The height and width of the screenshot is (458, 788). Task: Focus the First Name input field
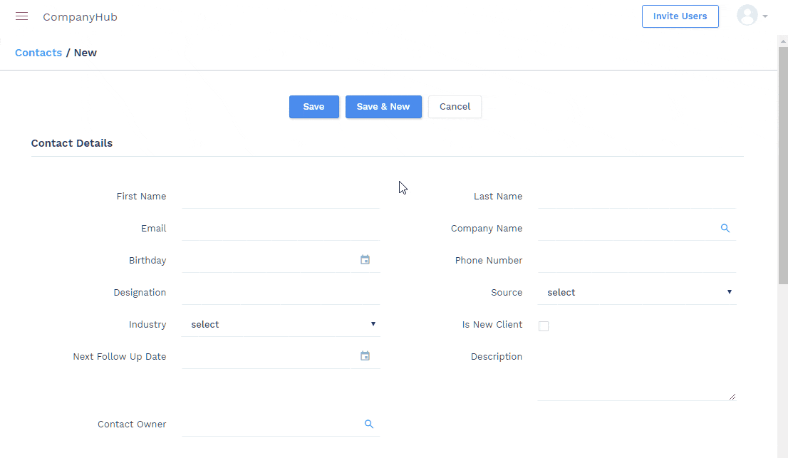[280, 197]
